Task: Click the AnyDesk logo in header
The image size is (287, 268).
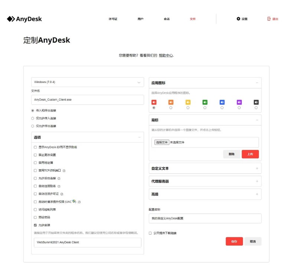Action: pos(25,19)
